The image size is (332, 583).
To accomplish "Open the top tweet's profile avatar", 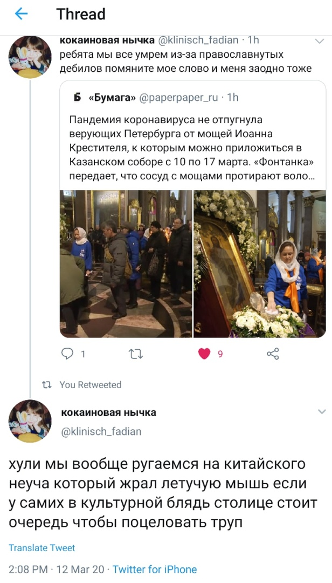I will 30,57.
